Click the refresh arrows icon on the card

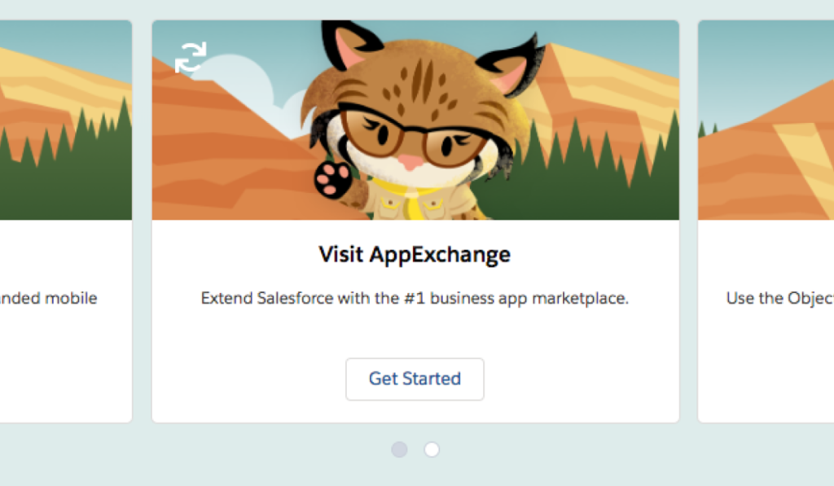coord(191,58)
